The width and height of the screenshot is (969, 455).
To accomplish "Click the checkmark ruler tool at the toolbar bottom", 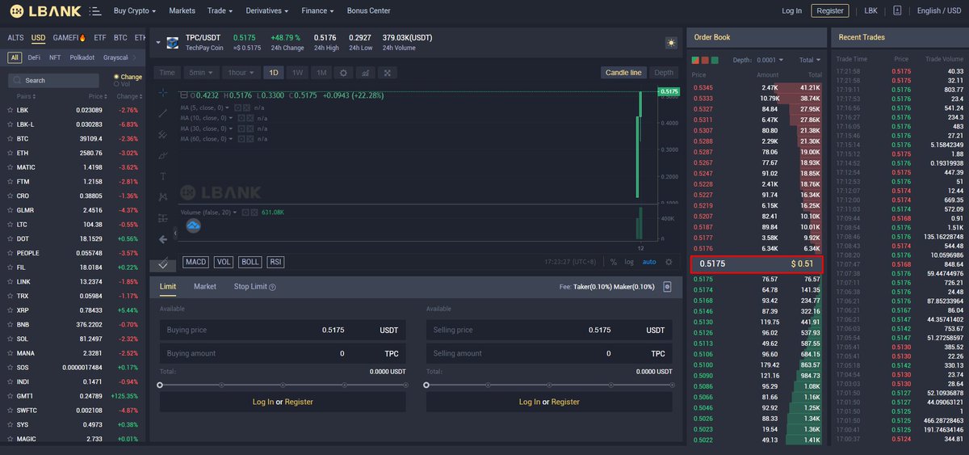I will 163,263.
